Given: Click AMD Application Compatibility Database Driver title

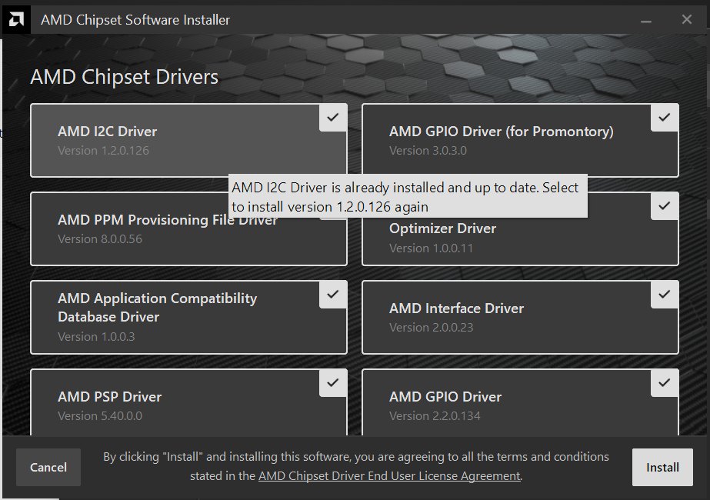Looking at the screenshot, I should 157,308.
